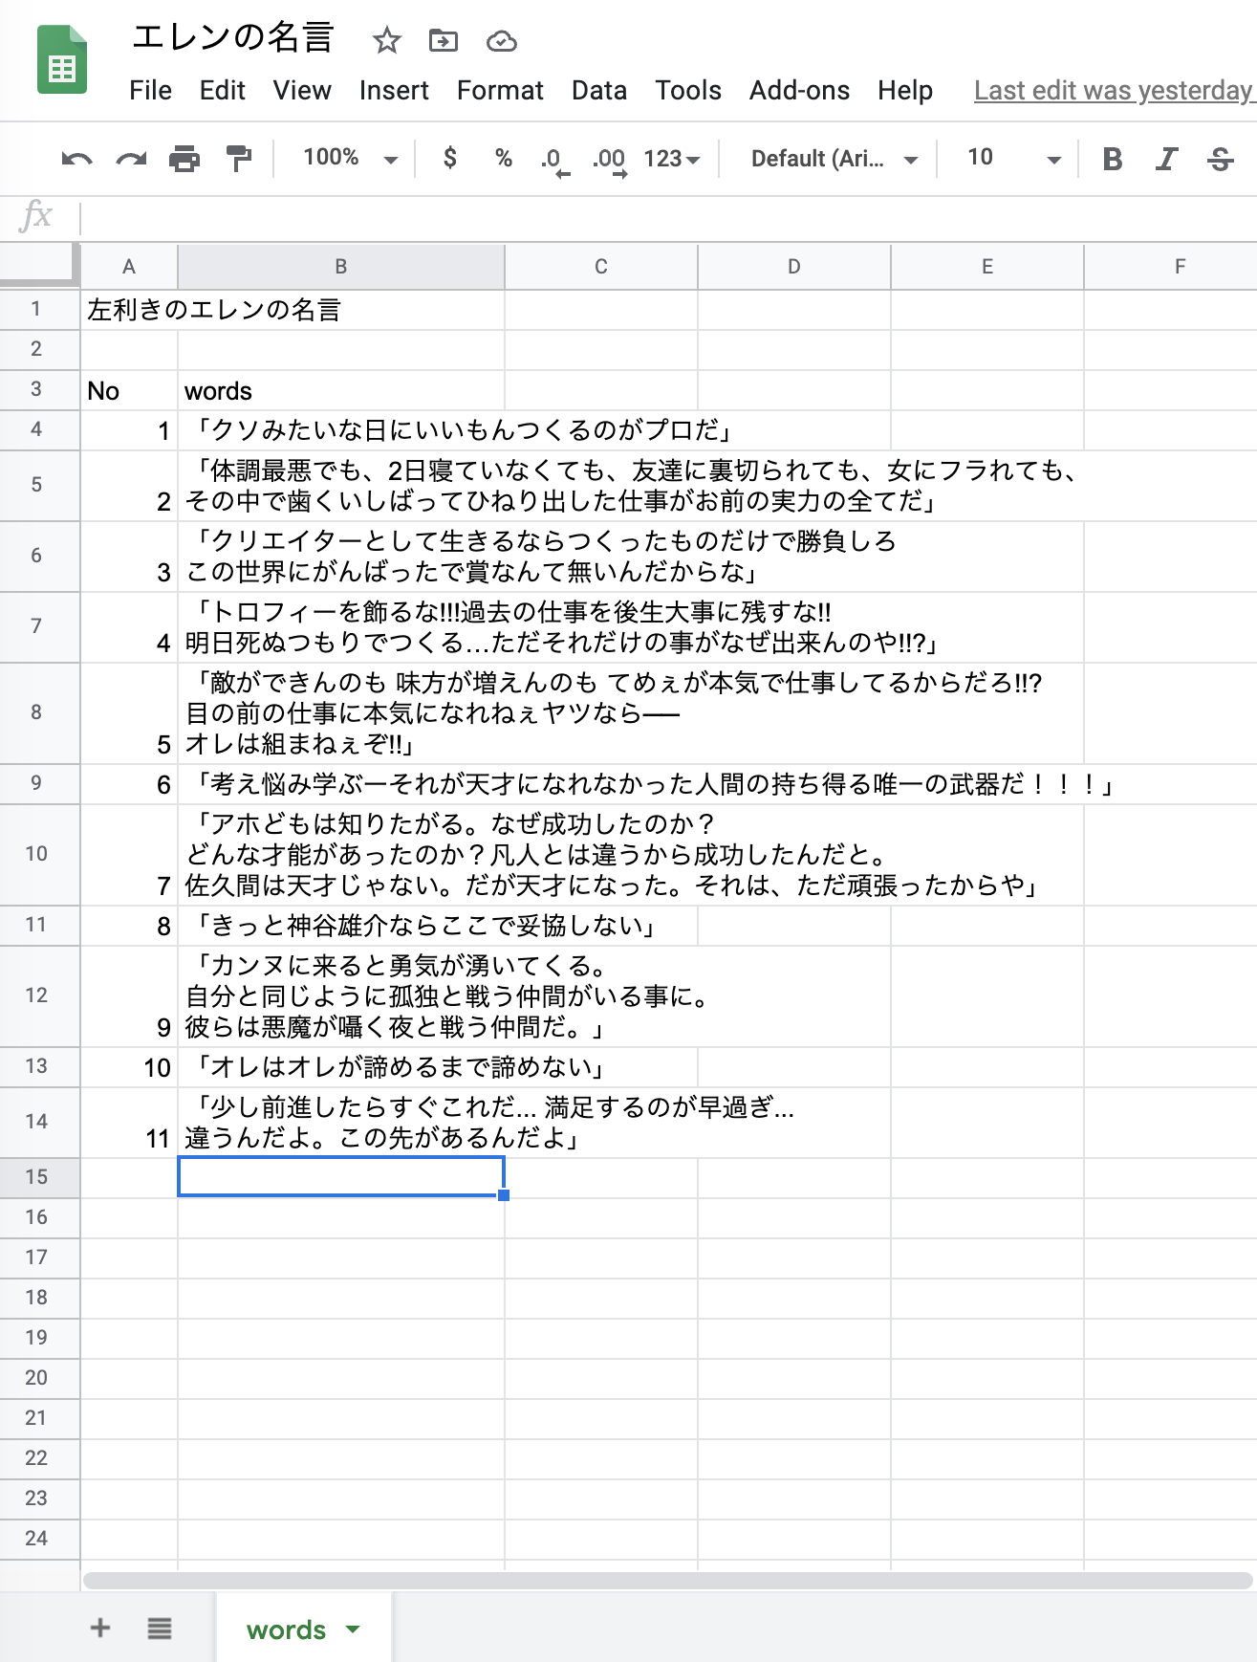Select the Paint format roller icon

(239, 159)
